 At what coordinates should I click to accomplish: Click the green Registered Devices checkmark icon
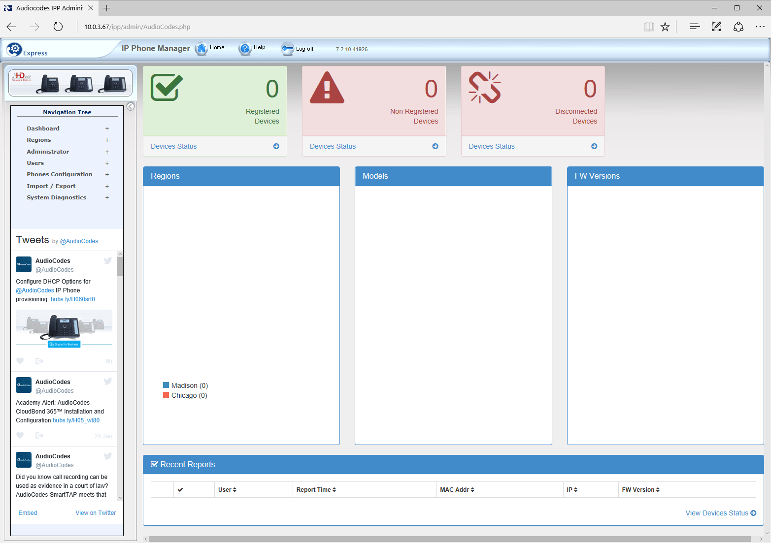point(166,88)
